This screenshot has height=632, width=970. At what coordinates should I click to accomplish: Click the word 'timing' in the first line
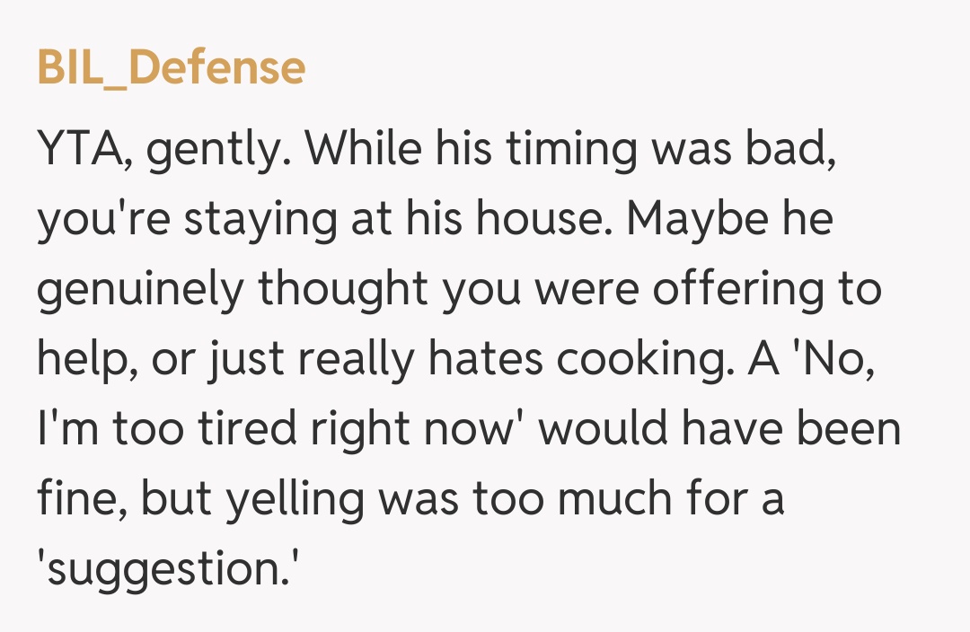coord(568,151)
